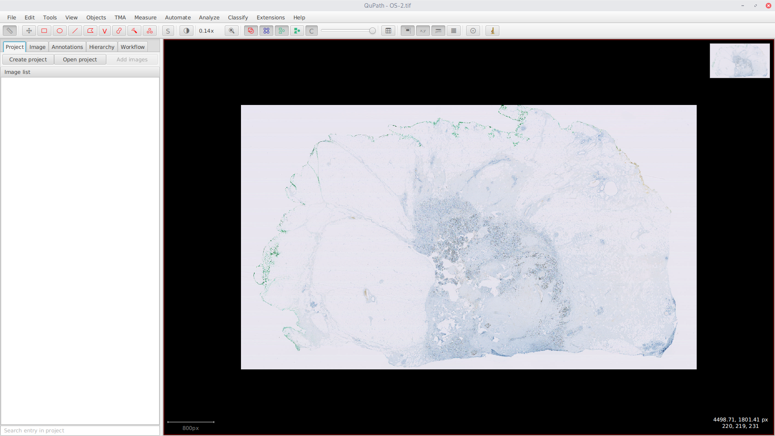Select the Points tool
Screen dimensions: 775x436
tap(150, 31)
